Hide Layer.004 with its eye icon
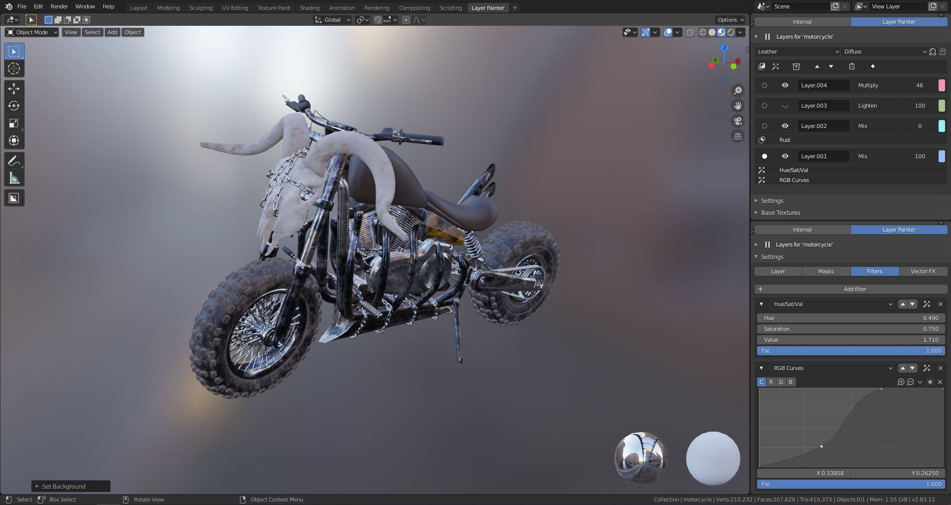 [x=785, y=85]
